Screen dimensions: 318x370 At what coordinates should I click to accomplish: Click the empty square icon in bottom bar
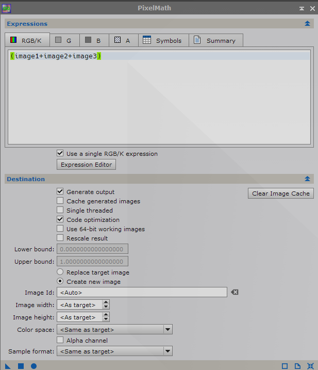point(285,366)
